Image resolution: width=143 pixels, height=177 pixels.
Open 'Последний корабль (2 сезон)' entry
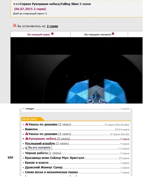click(47, 144)
